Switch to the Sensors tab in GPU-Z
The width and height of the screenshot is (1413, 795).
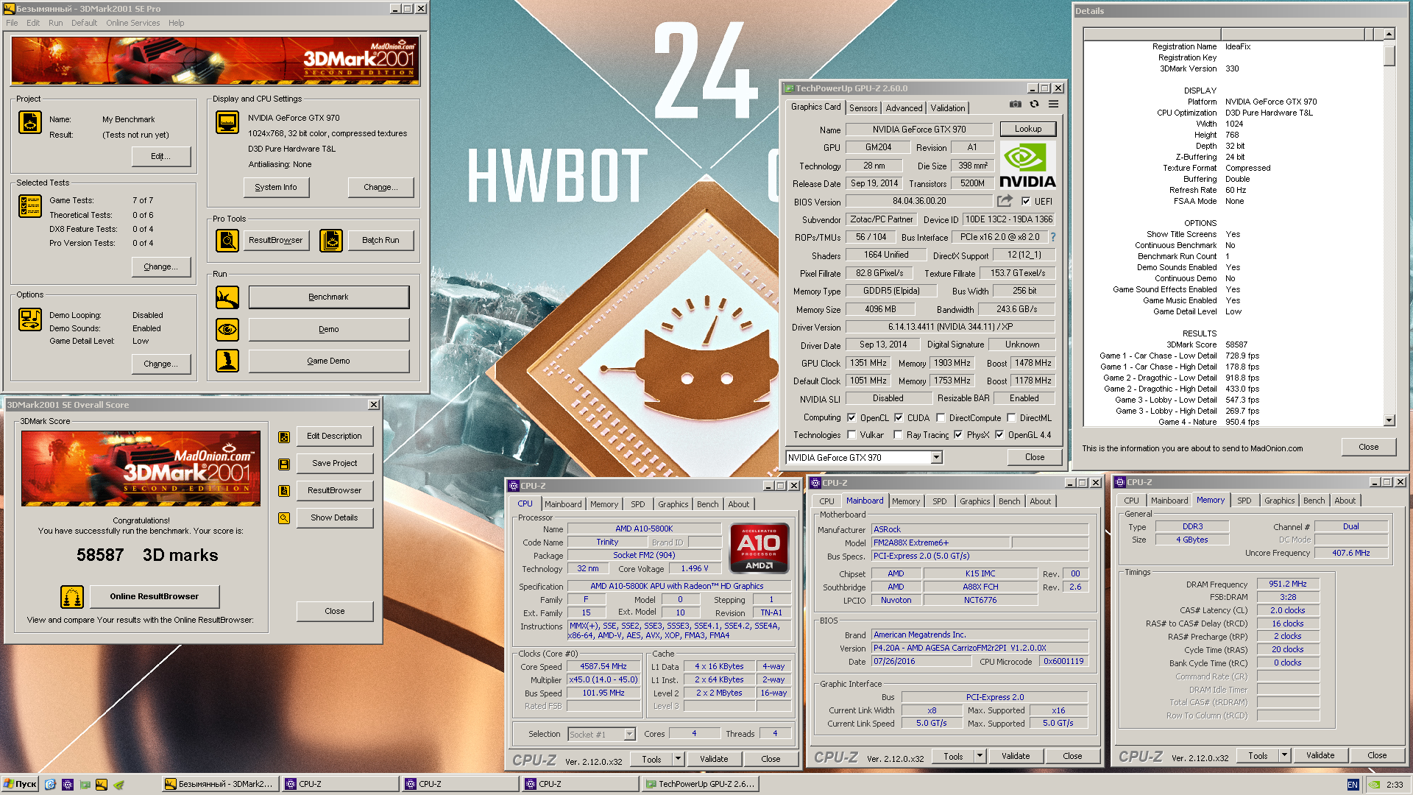(863, 108)
